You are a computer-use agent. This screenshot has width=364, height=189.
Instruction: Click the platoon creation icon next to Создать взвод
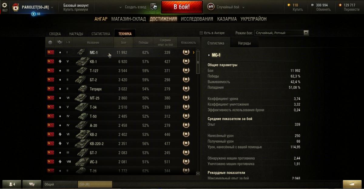click(x=154, y=7)
